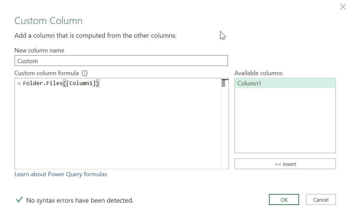Click the info icon beside Custom column formula

pyautogui.click(x=84, y=73)
